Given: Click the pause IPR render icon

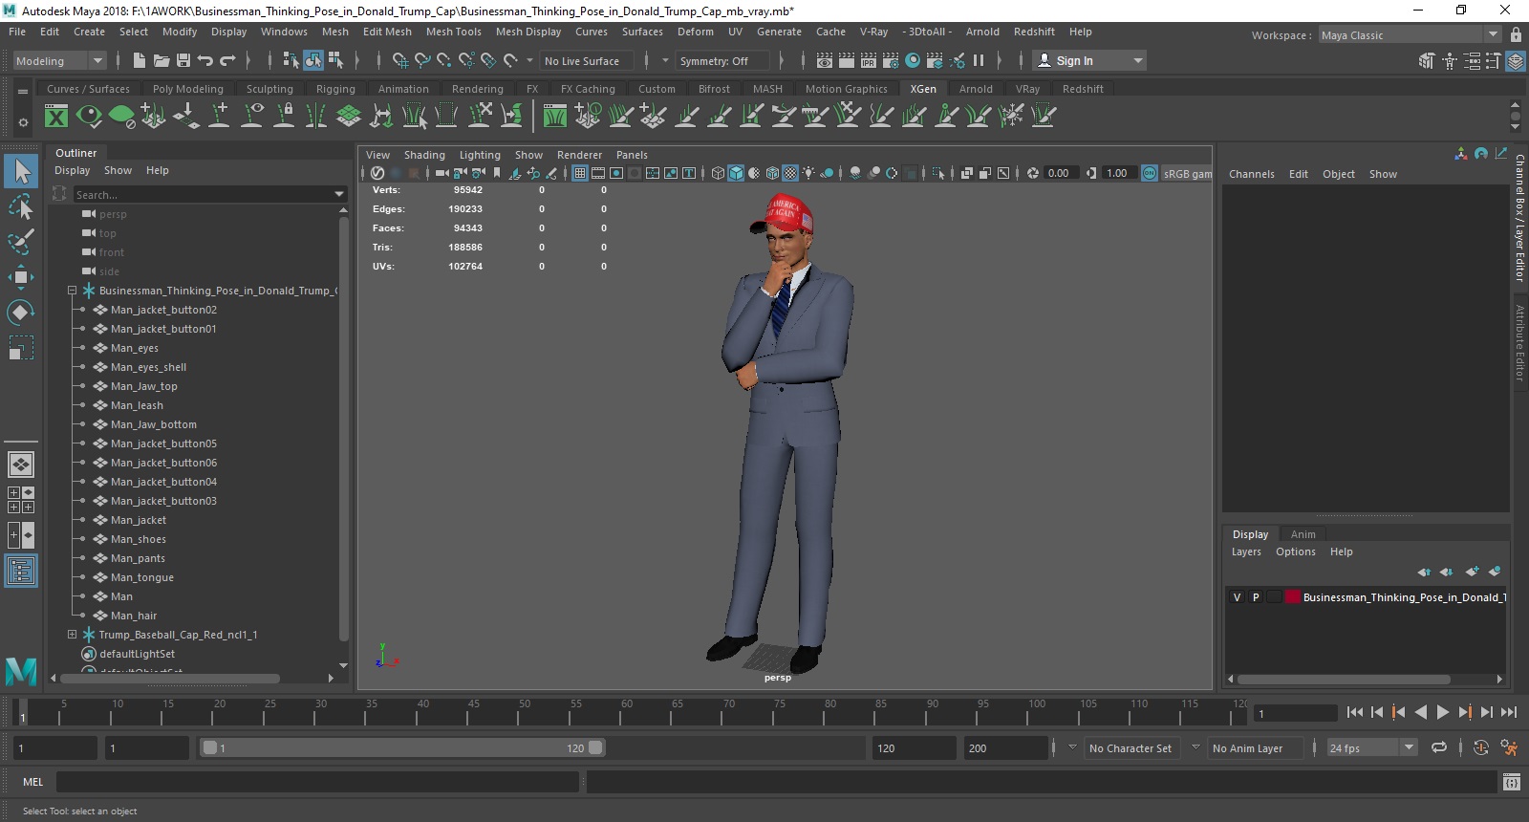Looking at the screenshot, I should 979,60.
